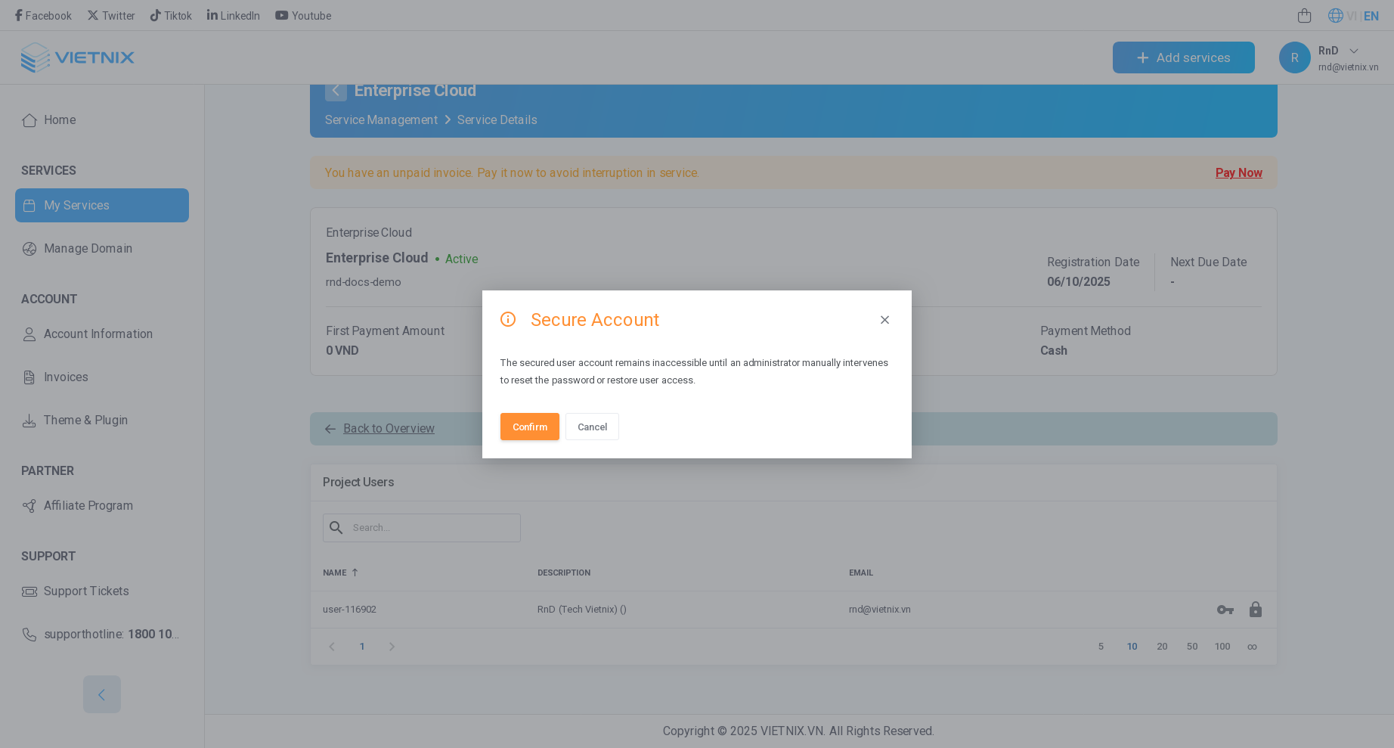Confirm securing the account

point(529,427)
